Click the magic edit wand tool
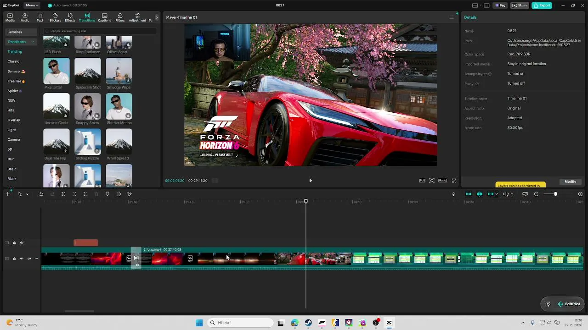 [x=129, y=194]
